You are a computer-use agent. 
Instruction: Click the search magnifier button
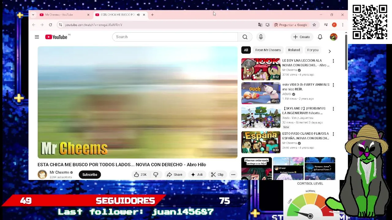pos(245,37)
